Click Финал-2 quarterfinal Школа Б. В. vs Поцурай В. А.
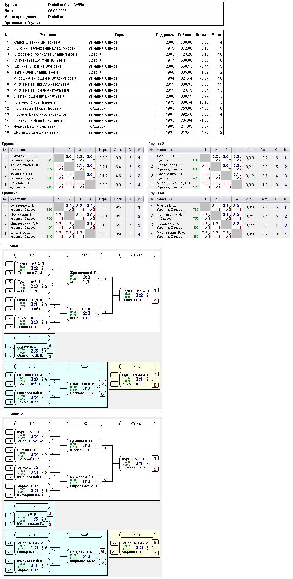Viewport: 293px width, 579px height. (x=32, y=455)
